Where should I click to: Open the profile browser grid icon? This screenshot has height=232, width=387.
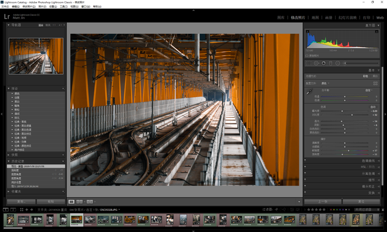pyautogui.click(x=375, y=83)
